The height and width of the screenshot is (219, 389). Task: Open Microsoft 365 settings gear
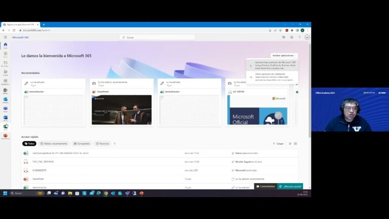[292, 37]
